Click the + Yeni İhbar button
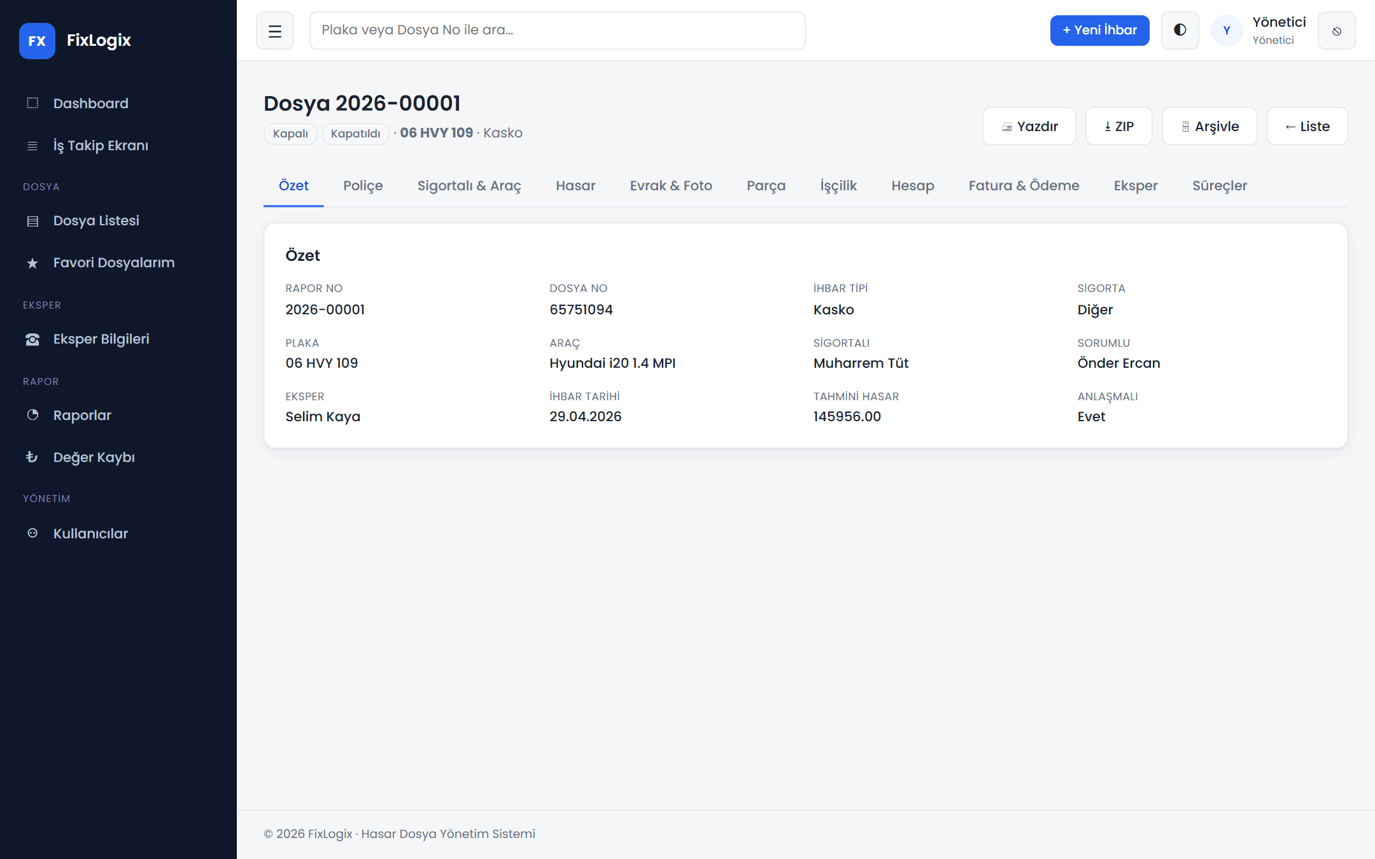The height and width of the screenshot is (859, 1375). tap(1100, 31)
